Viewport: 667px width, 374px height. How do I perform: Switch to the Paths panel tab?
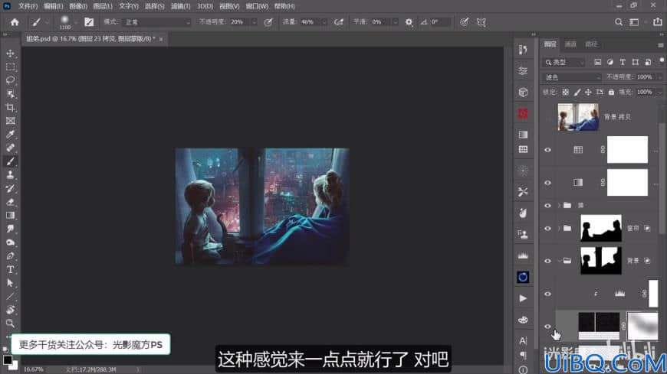tap(591, 44)
